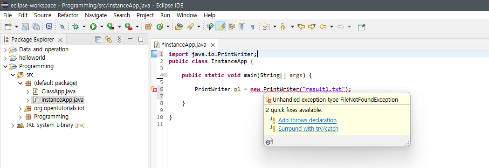The width and height of the screenshot is (489, 168).
Task: Click the Open Task toolbar icon
Action: point(210,27)
